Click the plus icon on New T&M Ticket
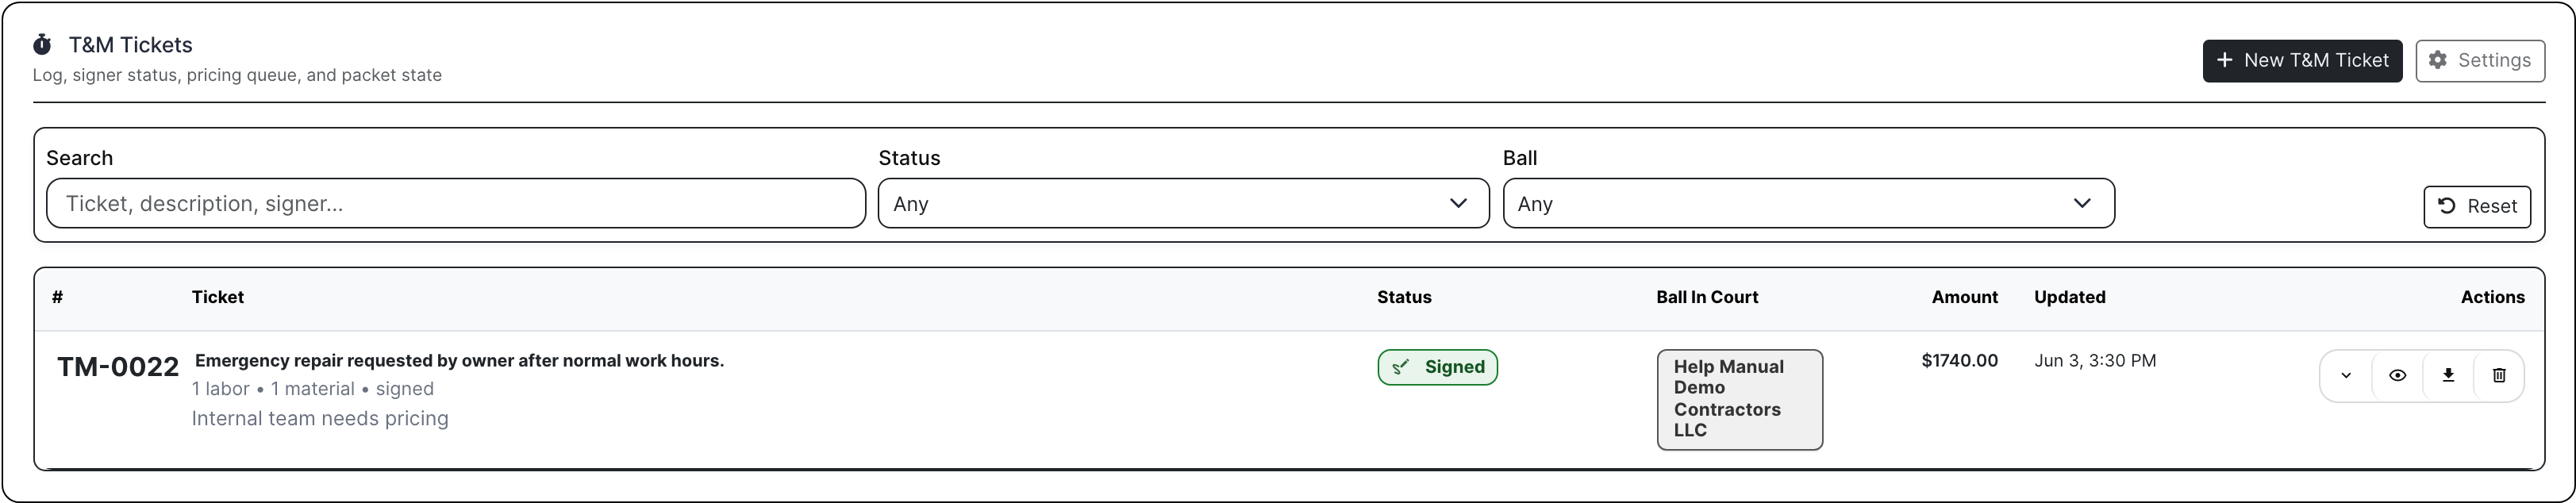This screenshot has height=503, width=2576. pos(2224,60)
